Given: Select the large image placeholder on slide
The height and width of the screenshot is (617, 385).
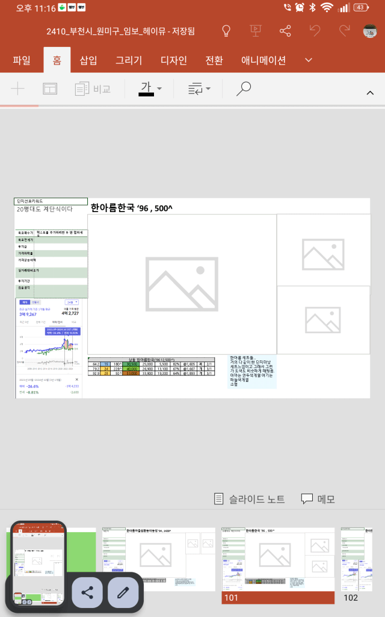Looking at the screenshot, I should click(182, 284).
